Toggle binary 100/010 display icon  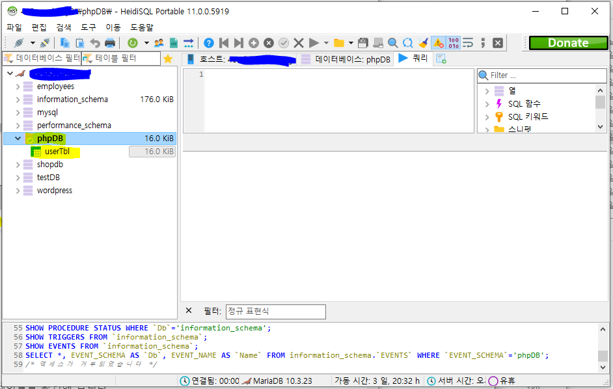pyautogui.click(x=454, y=43)
